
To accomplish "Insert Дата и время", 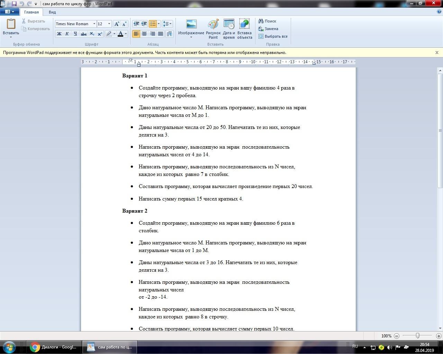I will (x=229, y=25).
